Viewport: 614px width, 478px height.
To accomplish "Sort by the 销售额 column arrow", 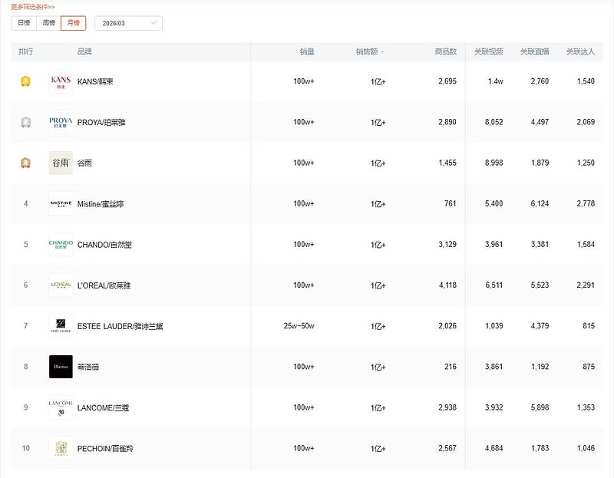I will pyautogui.click(x=382, y=52).
